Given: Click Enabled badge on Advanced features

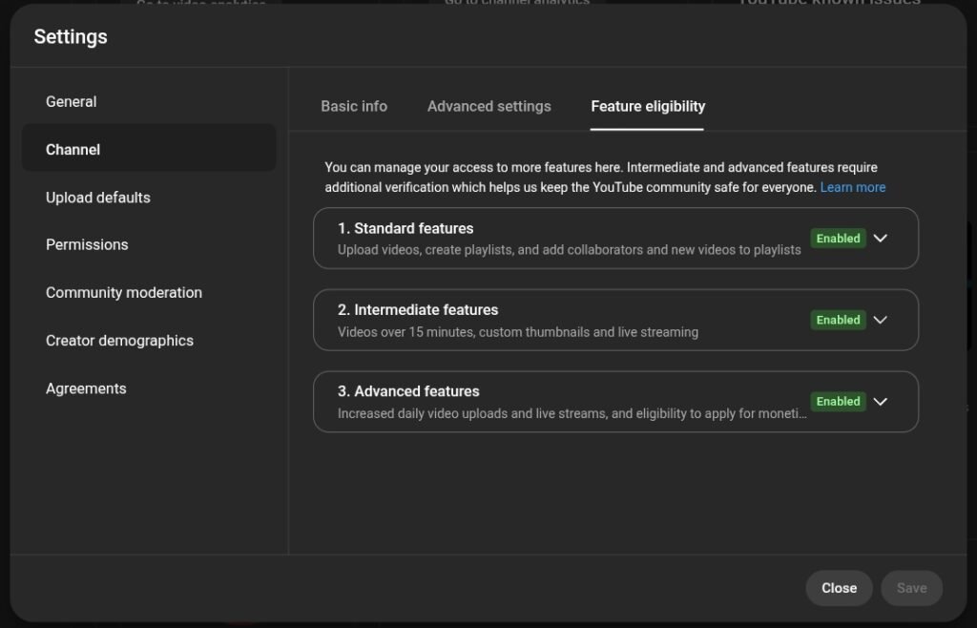Looking at the screenshot, I should pos(838,402).
